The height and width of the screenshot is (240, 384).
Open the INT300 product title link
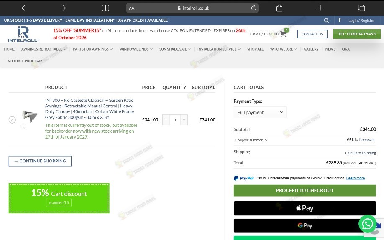(90, 109)
